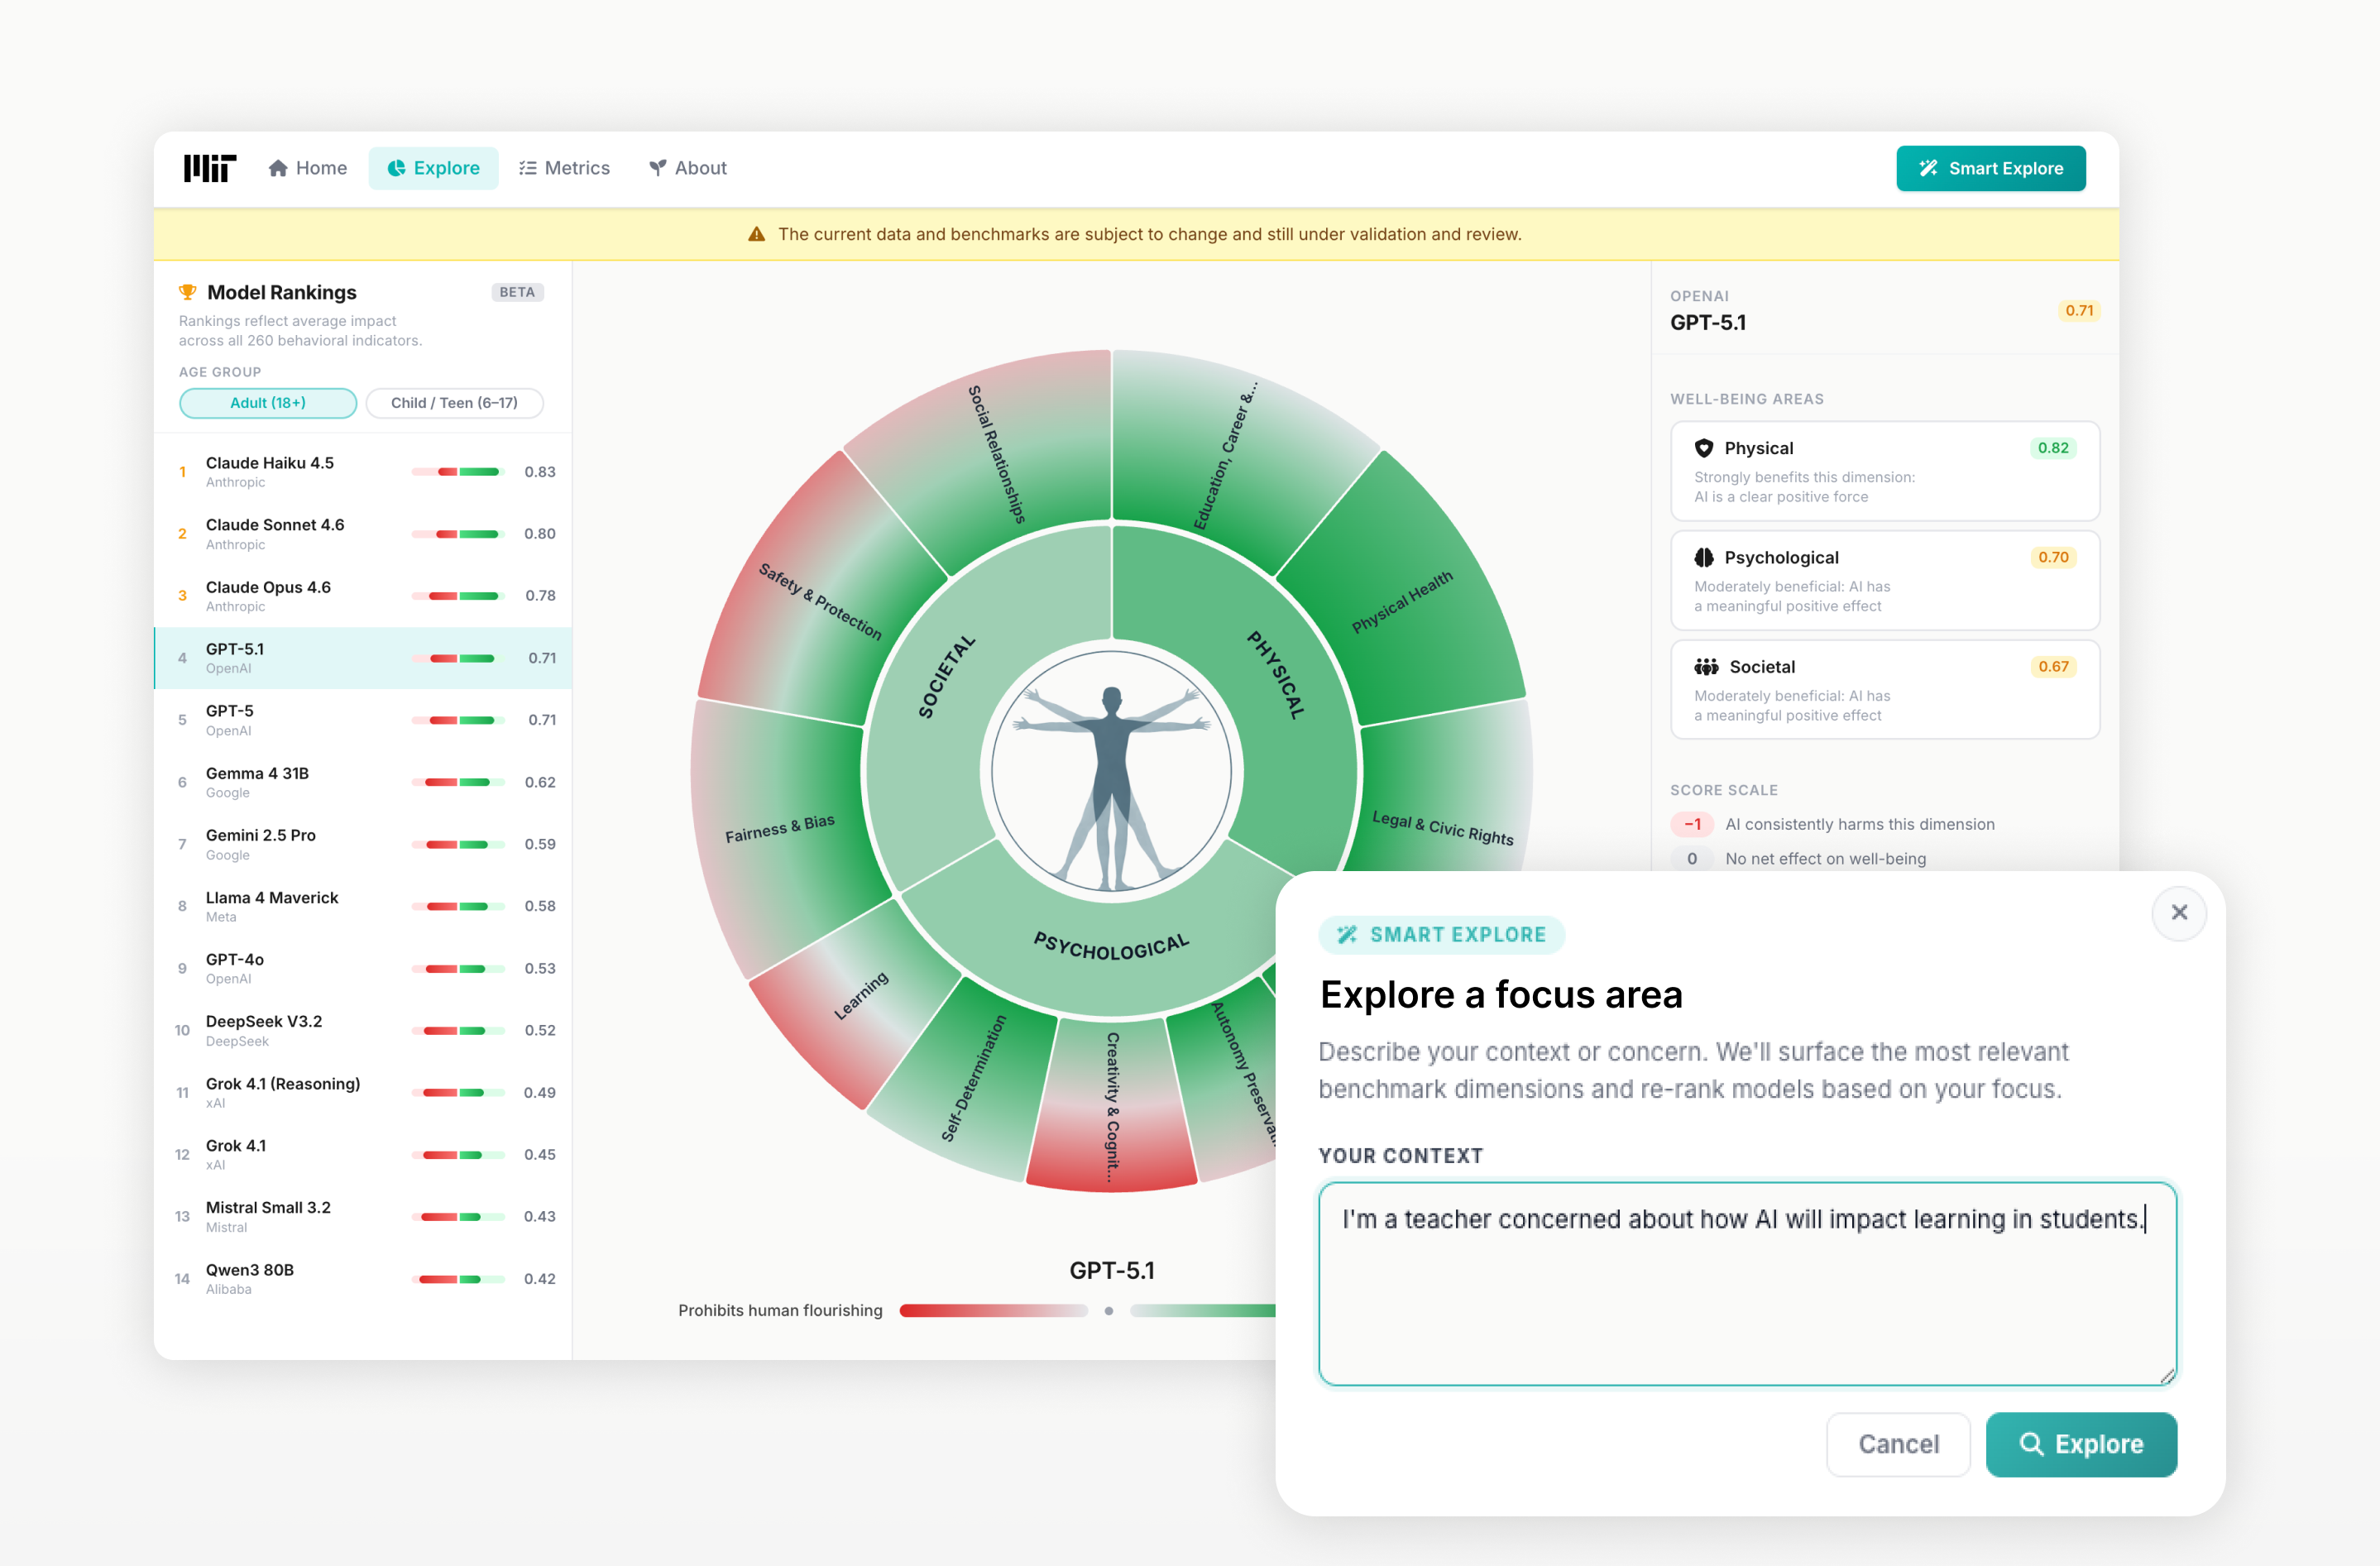Click the Physical shield icon
The height and width of the screenshot is (1566, 2380).
tap(1703, 448)
